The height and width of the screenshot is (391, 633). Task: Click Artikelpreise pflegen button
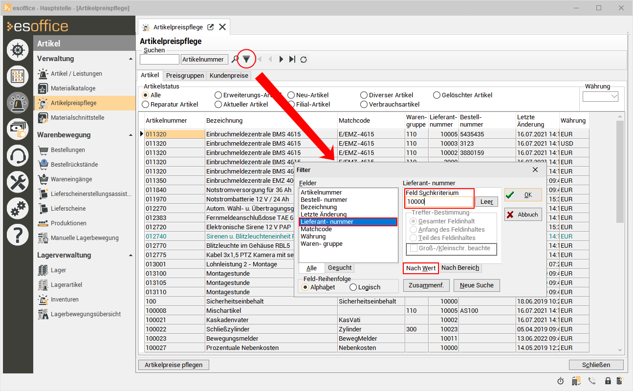174,365
